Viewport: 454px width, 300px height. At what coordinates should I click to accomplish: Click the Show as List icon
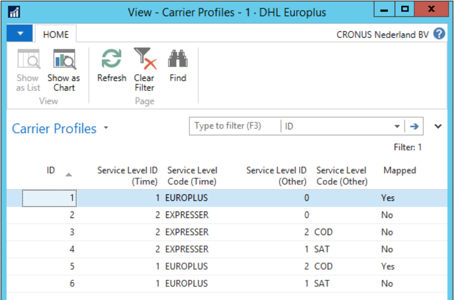tap(28, 60)
